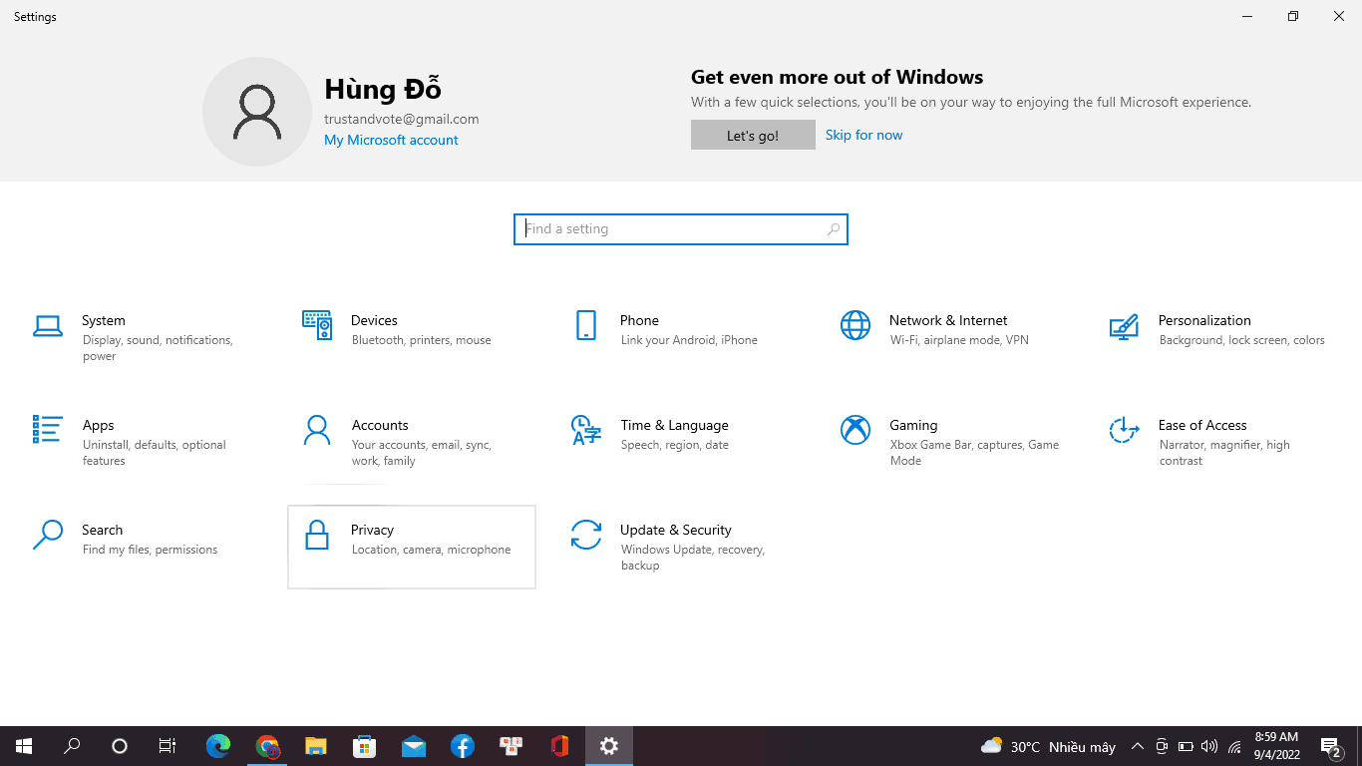Click the Phone settings icon
The height and width of the screenshot is (766, 1362).
(x=586, y=325)
